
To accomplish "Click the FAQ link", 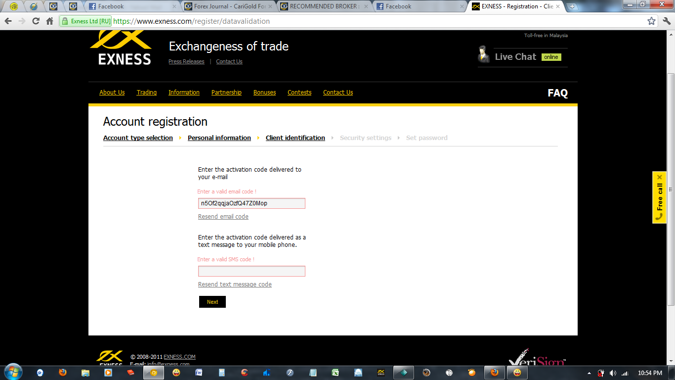I will (557, 93).
